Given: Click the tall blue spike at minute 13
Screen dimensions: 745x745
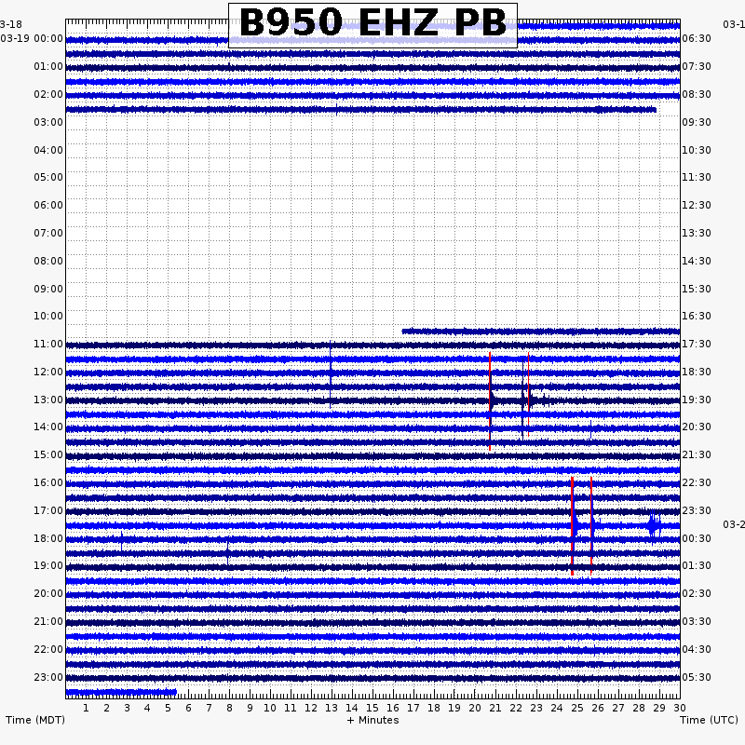Looking at the screenshot, I should (x=331, y=374).
